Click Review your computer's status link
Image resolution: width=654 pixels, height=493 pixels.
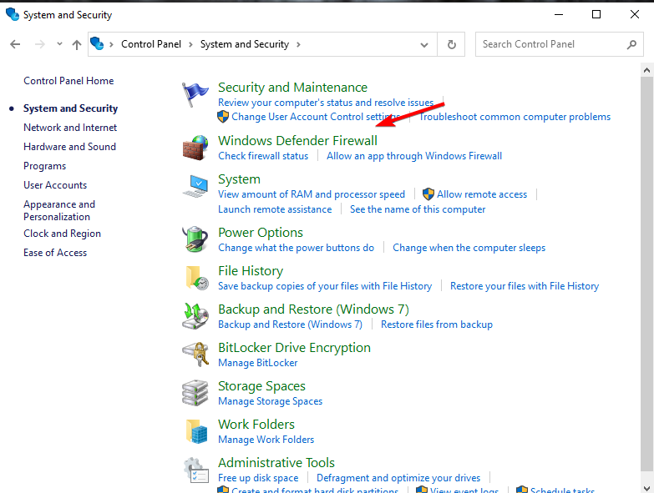coord(326,103)
